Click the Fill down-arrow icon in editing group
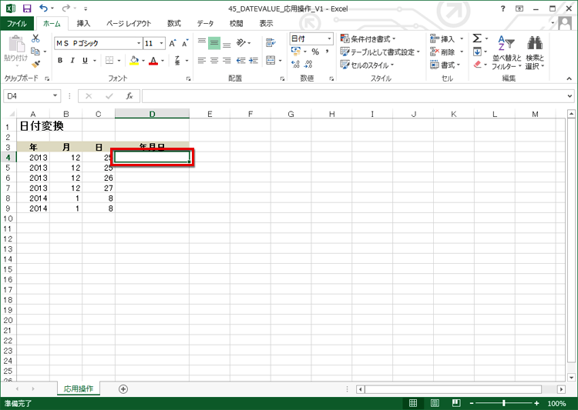 click(x=477, y=52)
